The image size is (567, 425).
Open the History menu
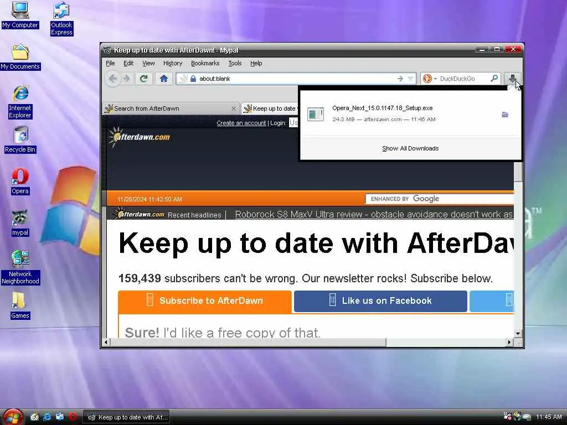tap(173, 63)
